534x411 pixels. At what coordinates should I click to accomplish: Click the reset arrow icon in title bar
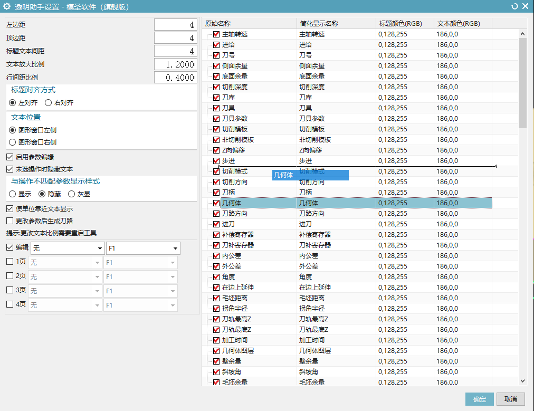coord(514,6)
